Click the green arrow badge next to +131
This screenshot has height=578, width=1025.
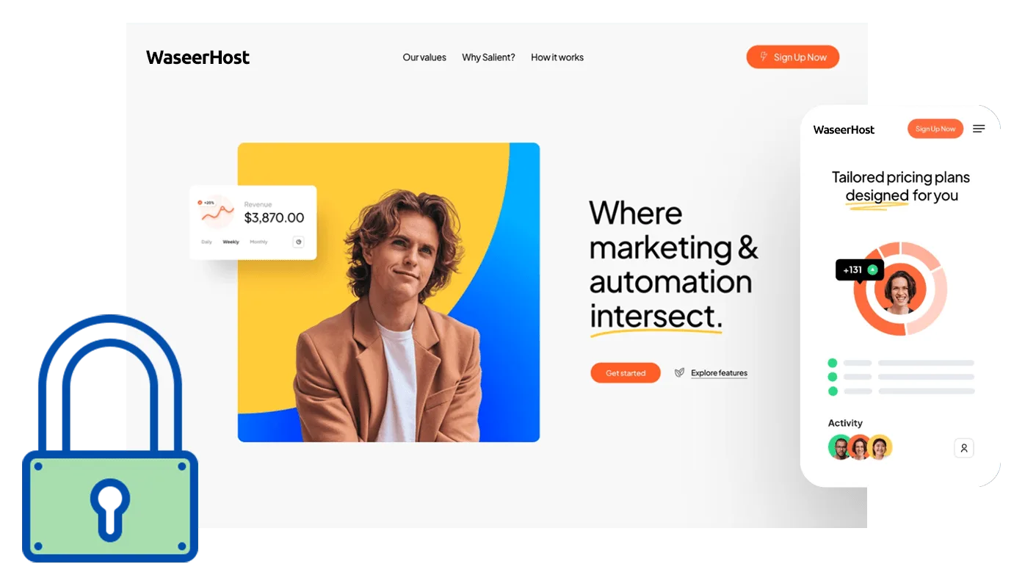click(872, 270)
